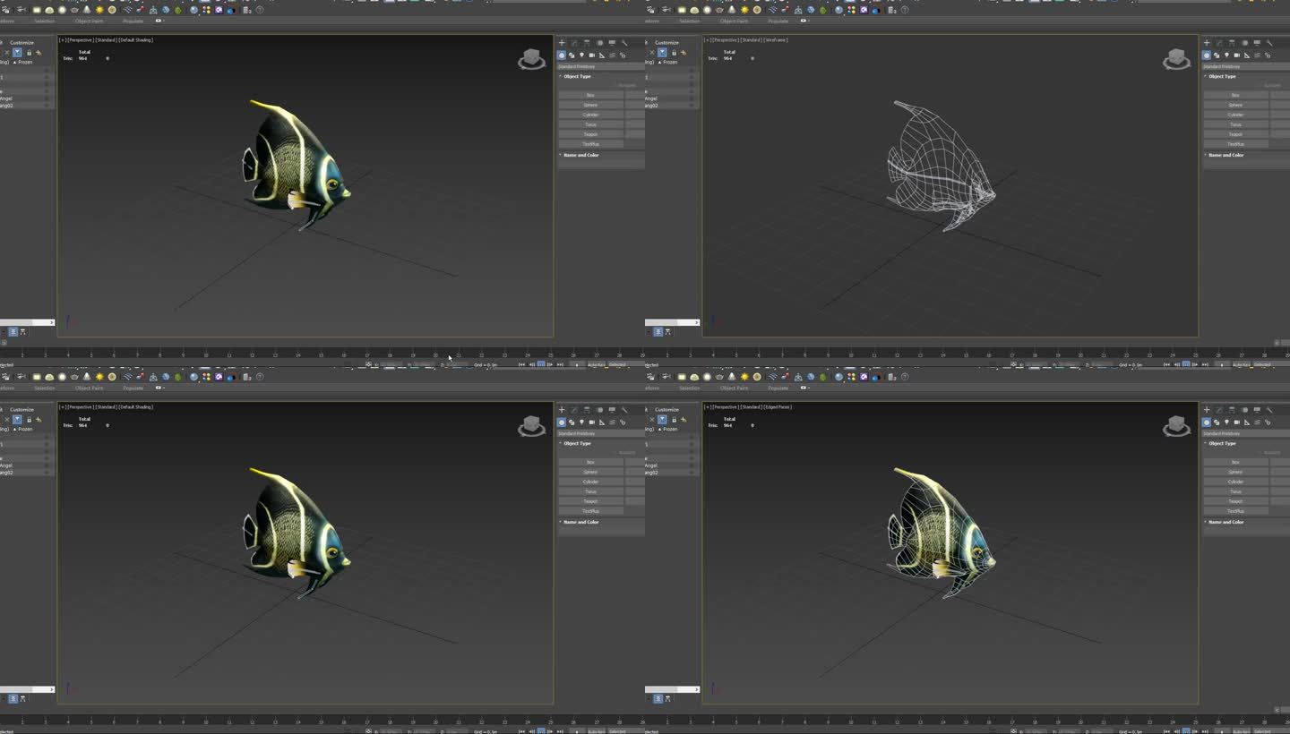Click the ViewCube in the Edged Faces viewport
The image size is (1290, 734).
click(x=1176, y=426)
